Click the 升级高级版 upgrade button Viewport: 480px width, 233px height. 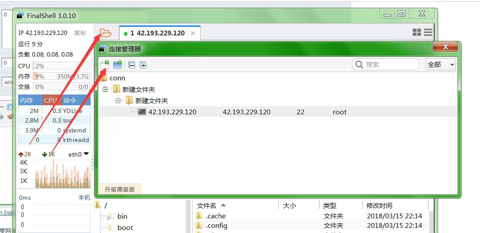120,189
